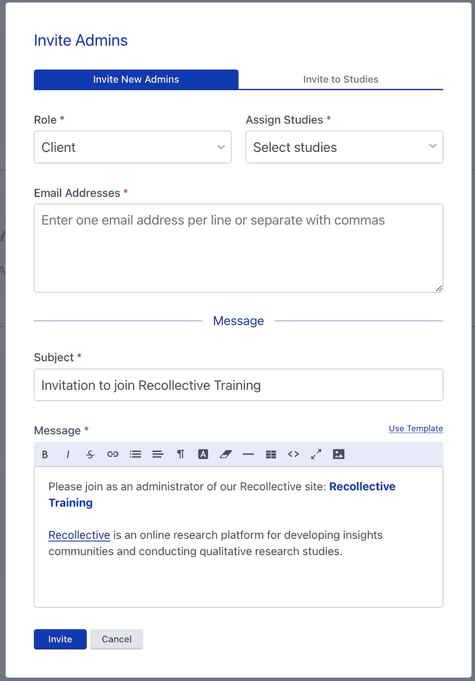This screenshot has width=475, height=681.
Task: Insert a horizontal line
Action: coord(248,454)
